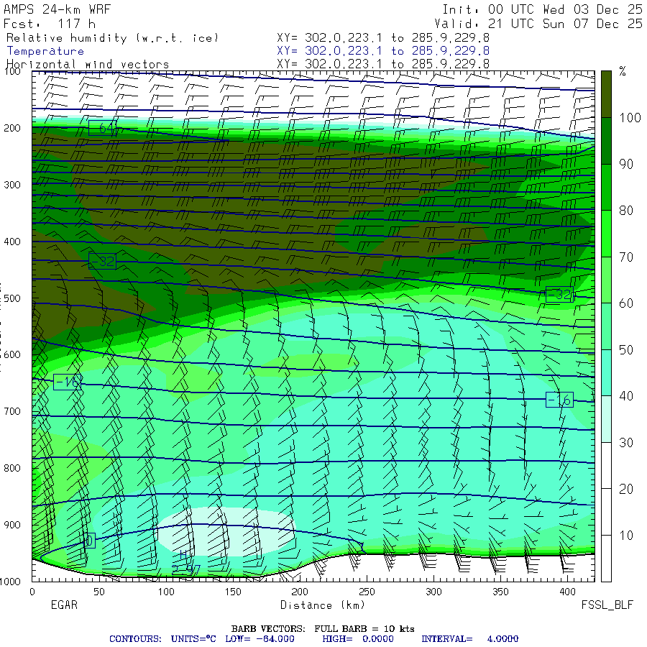This screenshot has width=647, height=647.
Task: Select the Horizontal wind vectors label
Action: pyautogui.click(x=88, y=64)
